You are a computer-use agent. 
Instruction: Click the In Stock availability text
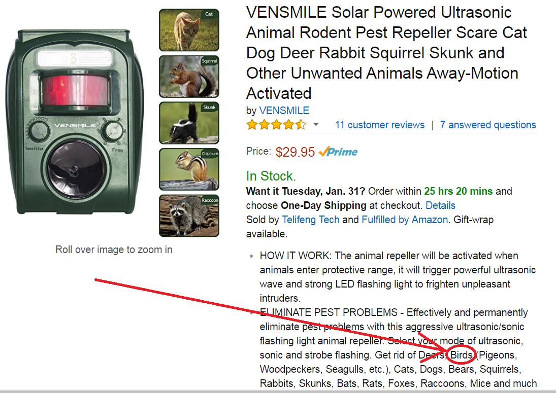coord(271,176)
